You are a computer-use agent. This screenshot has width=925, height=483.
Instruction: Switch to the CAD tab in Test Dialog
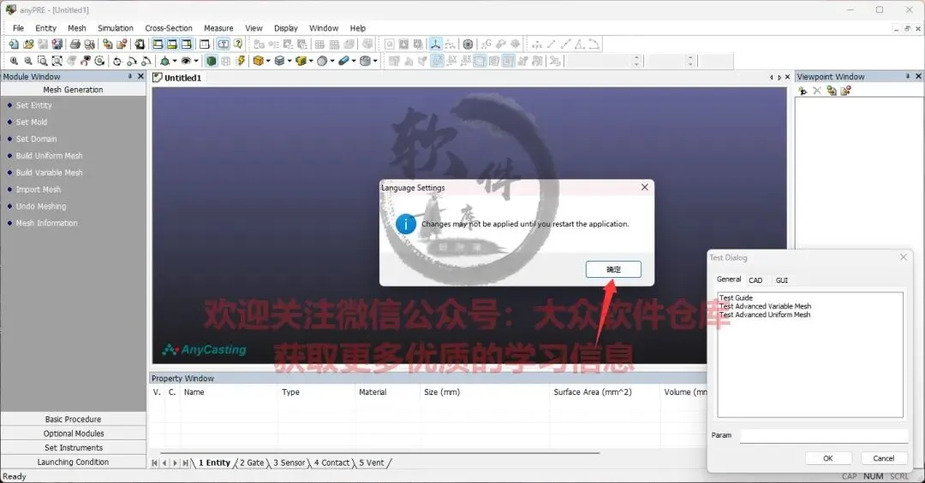tap(755, 280)
